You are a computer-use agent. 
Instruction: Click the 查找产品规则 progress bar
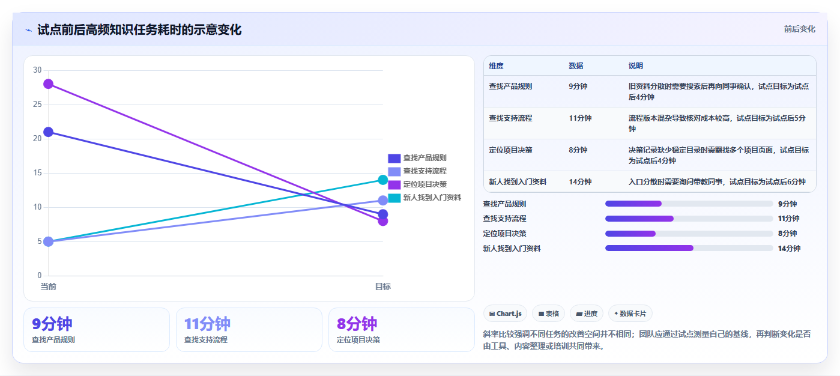click(689, 204)
